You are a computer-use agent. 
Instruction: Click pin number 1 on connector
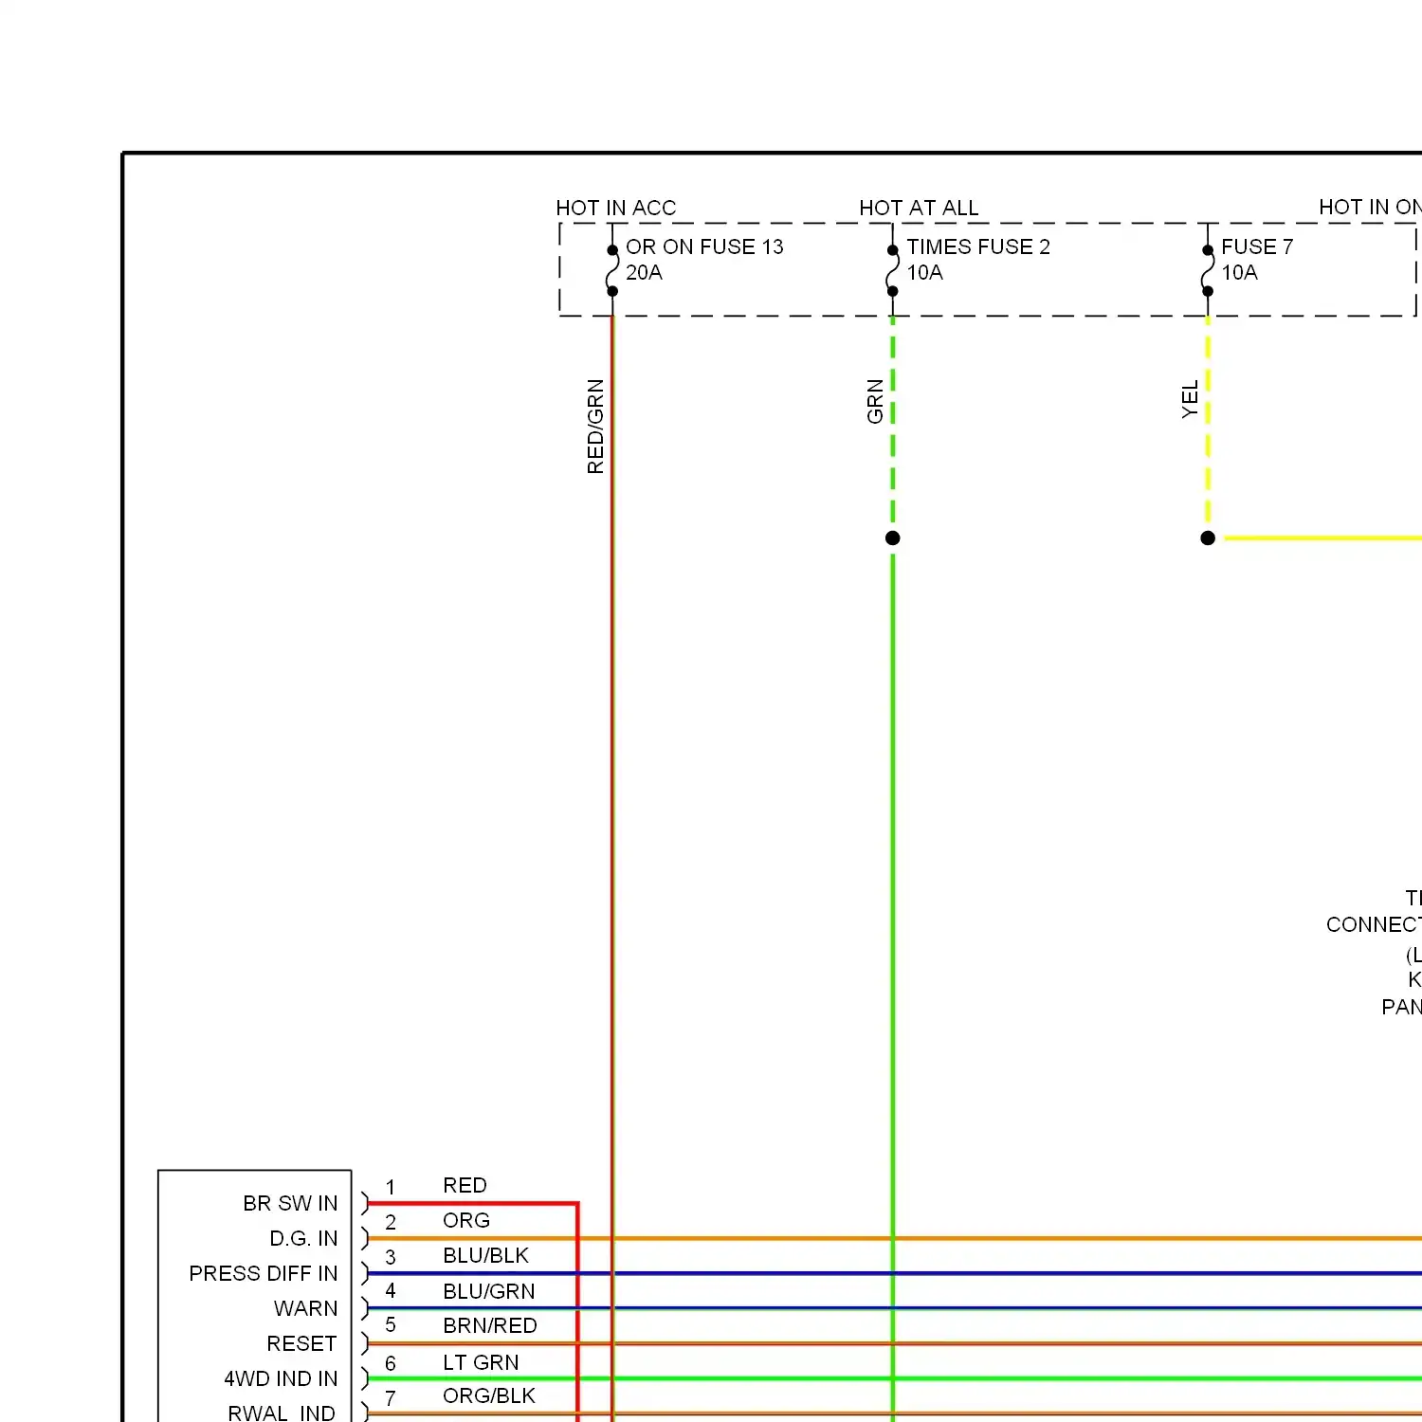[390, 1187]
